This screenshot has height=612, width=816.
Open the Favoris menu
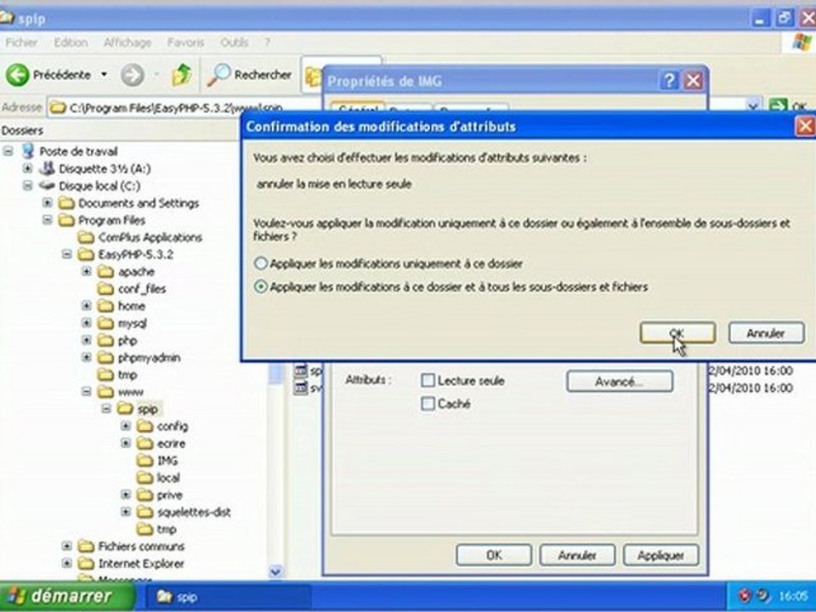(186, 42)
